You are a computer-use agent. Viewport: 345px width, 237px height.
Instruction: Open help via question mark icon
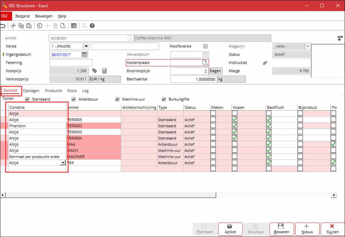pos(92,26)
